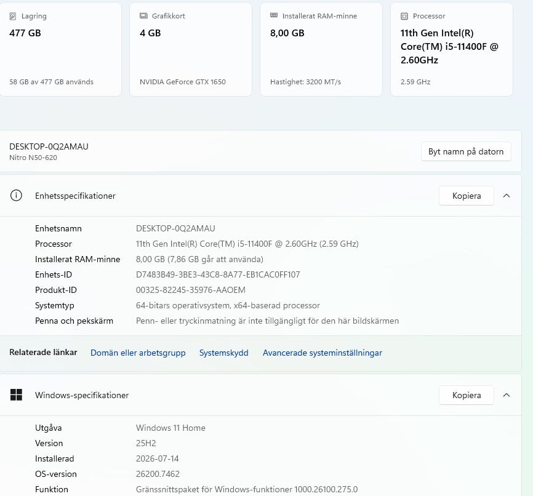This screenshot has width=533, height=496.
Task: Click the Relaterade länkar label
Action: 43,352
